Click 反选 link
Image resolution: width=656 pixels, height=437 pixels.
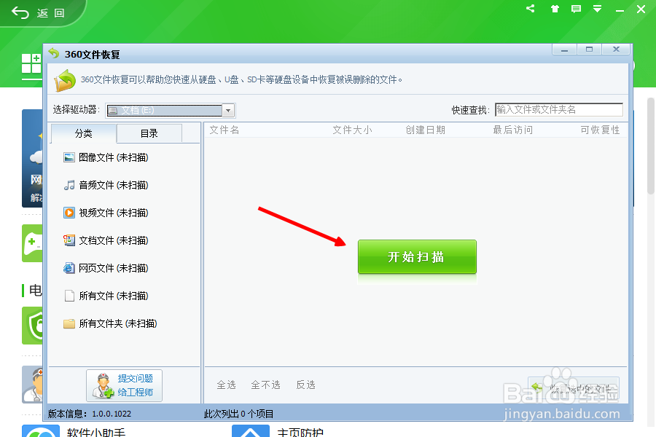(x=306, y=385)
